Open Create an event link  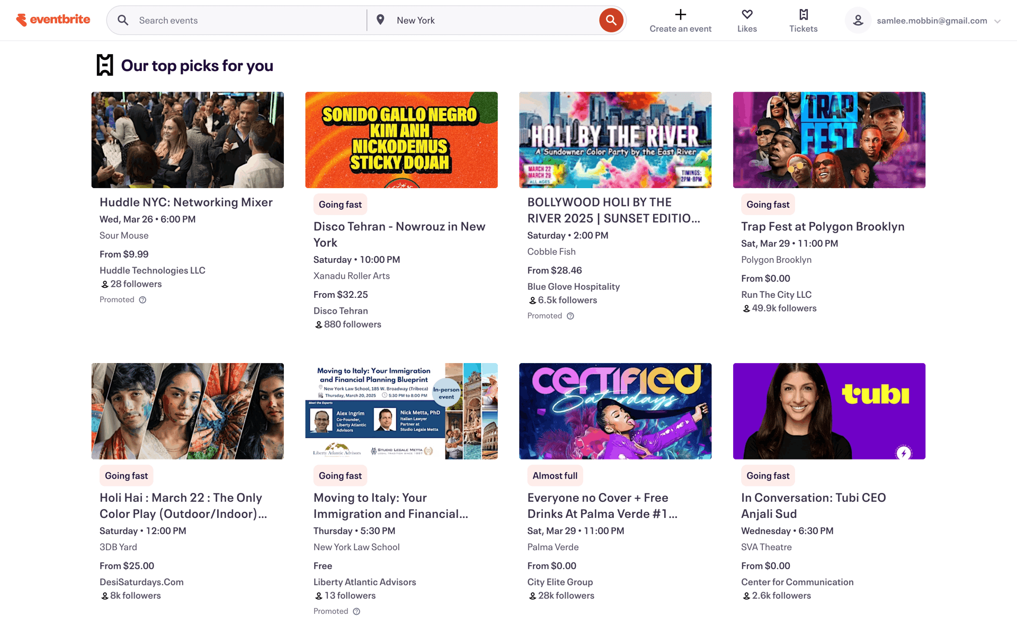click(681, 21)
